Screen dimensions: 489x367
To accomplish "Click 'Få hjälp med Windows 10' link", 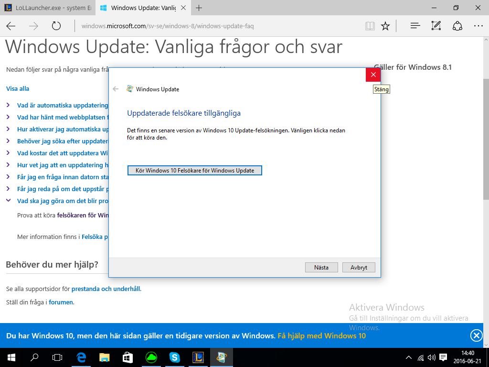I will click(321, 336).
